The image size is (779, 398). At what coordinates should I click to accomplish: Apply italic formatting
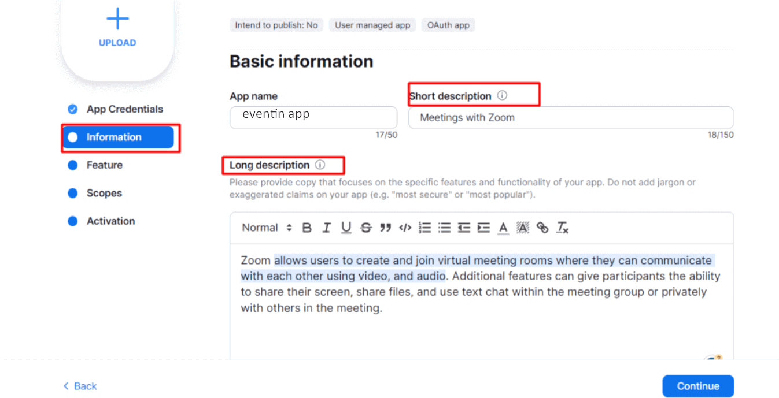coord(326,228)
